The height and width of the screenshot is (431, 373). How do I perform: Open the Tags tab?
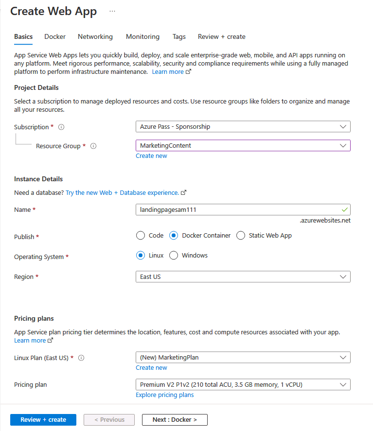point(179,36)
